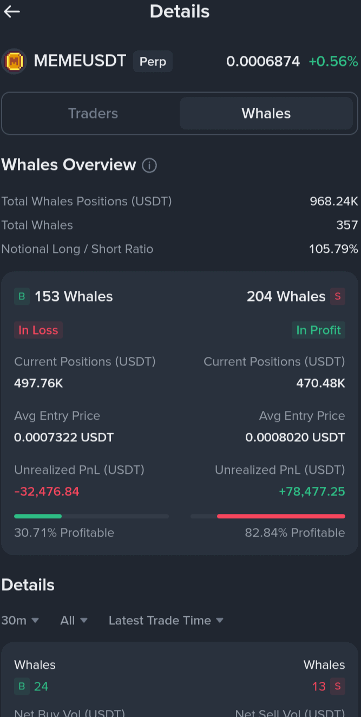Tap the green B icon beside 24
Screen dimensions: 361x717
[22, 687]
